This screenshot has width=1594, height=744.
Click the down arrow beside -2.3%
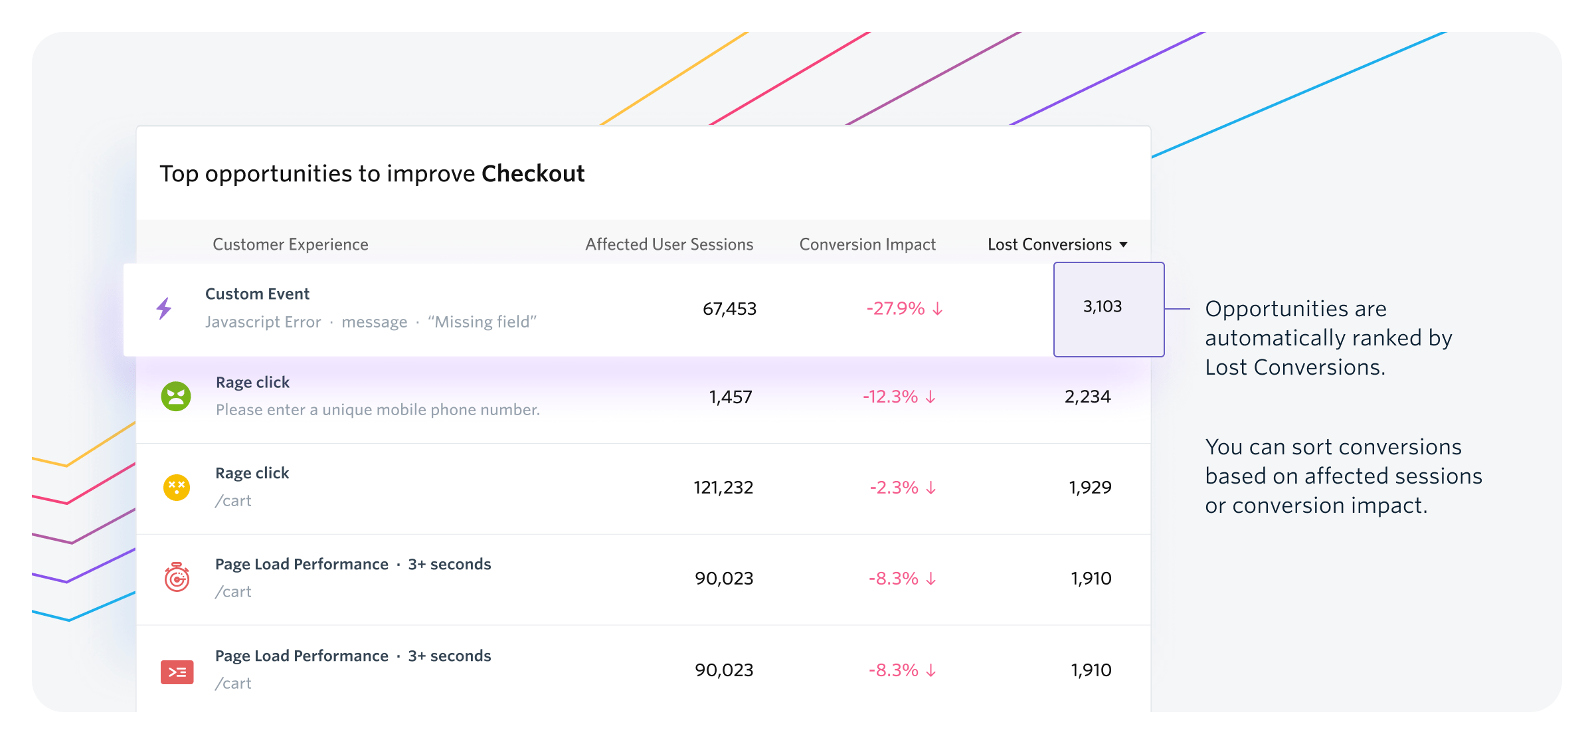(x=931, y=488)
